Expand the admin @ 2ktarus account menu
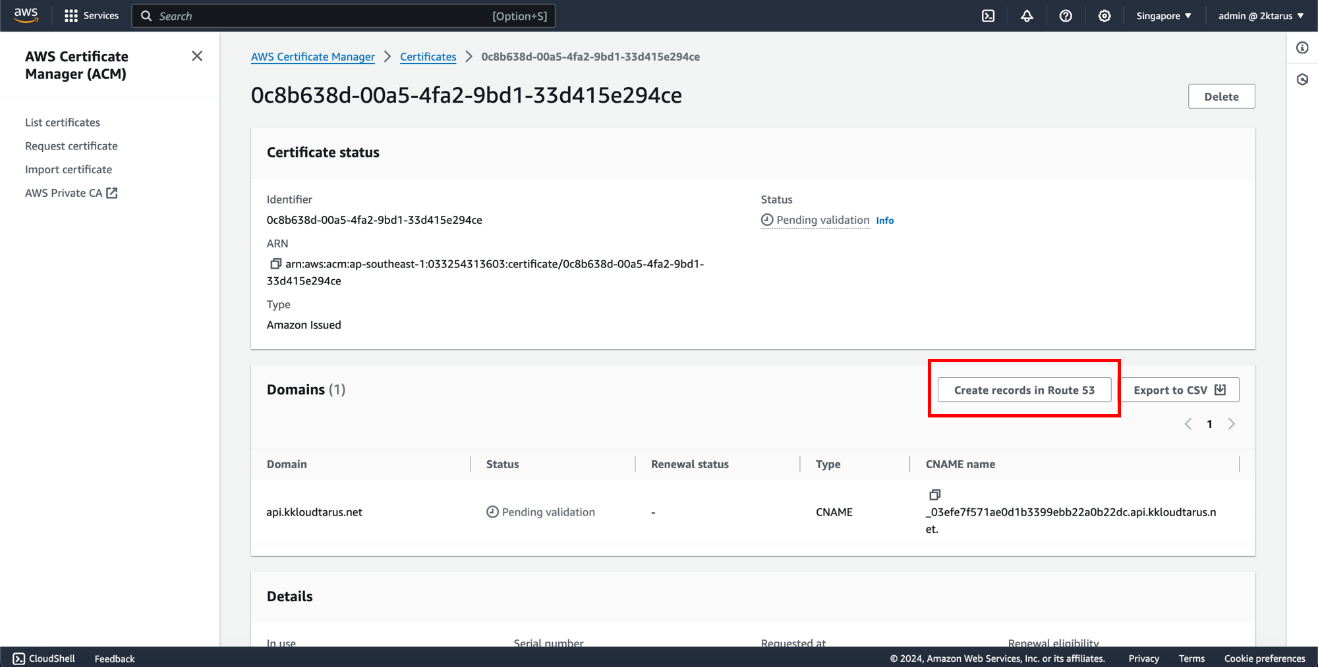 pyautogui.click(x=1261, y=16)
